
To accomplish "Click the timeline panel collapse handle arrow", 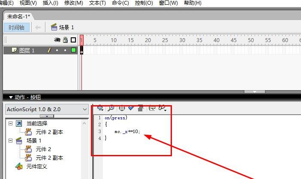I will click(255, 92).
